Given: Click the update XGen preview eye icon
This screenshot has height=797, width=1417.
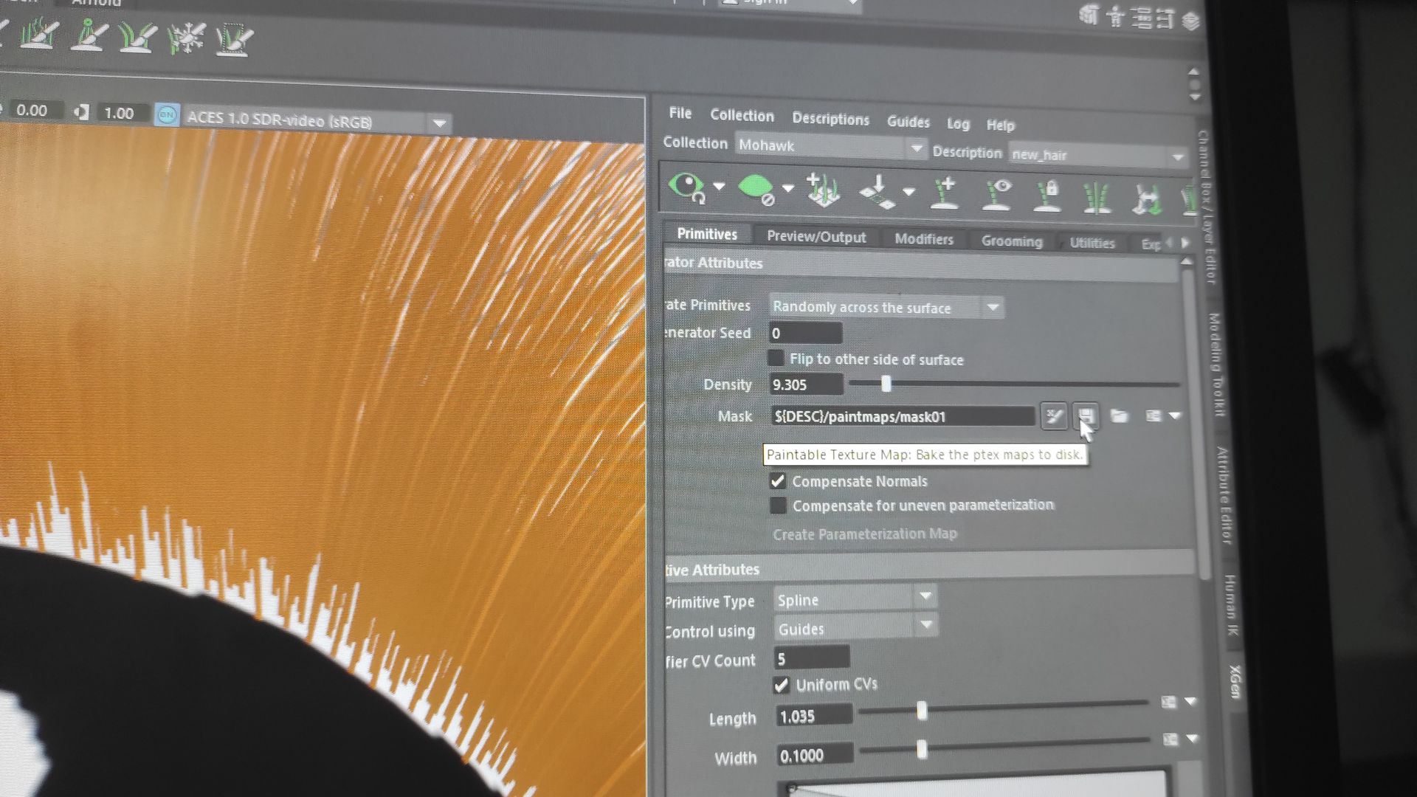Looking at the screenshot, I should pos(686,187).
